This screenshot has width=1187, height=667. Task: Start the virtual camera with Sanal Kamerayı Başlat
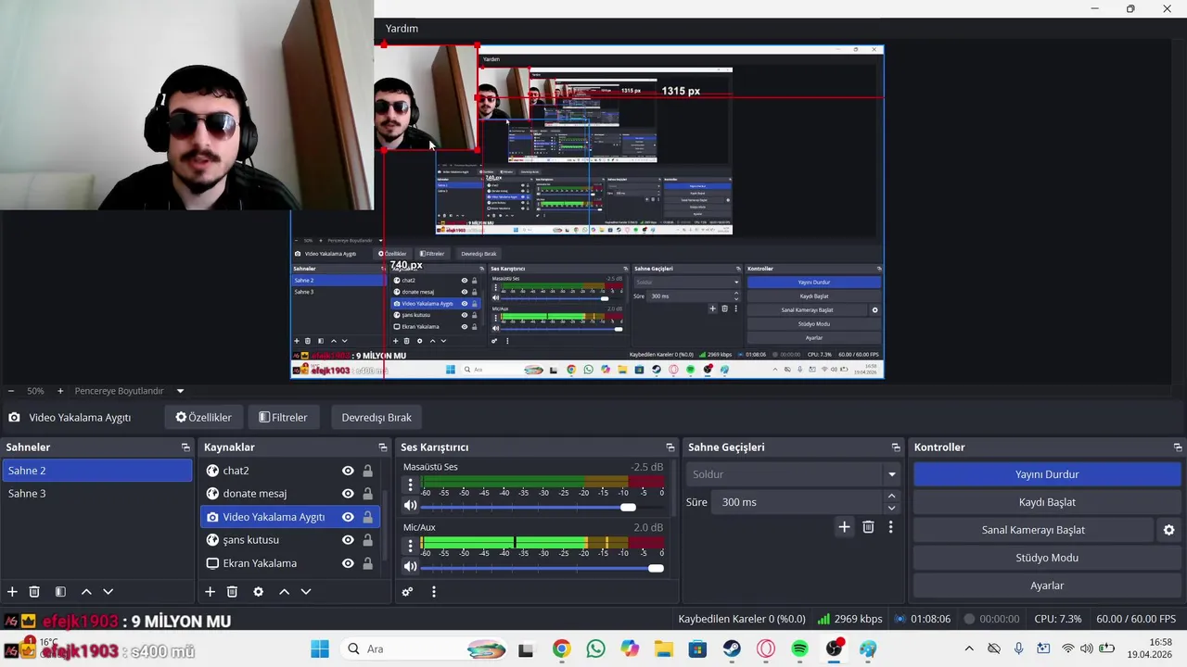tap(1033, 530)
